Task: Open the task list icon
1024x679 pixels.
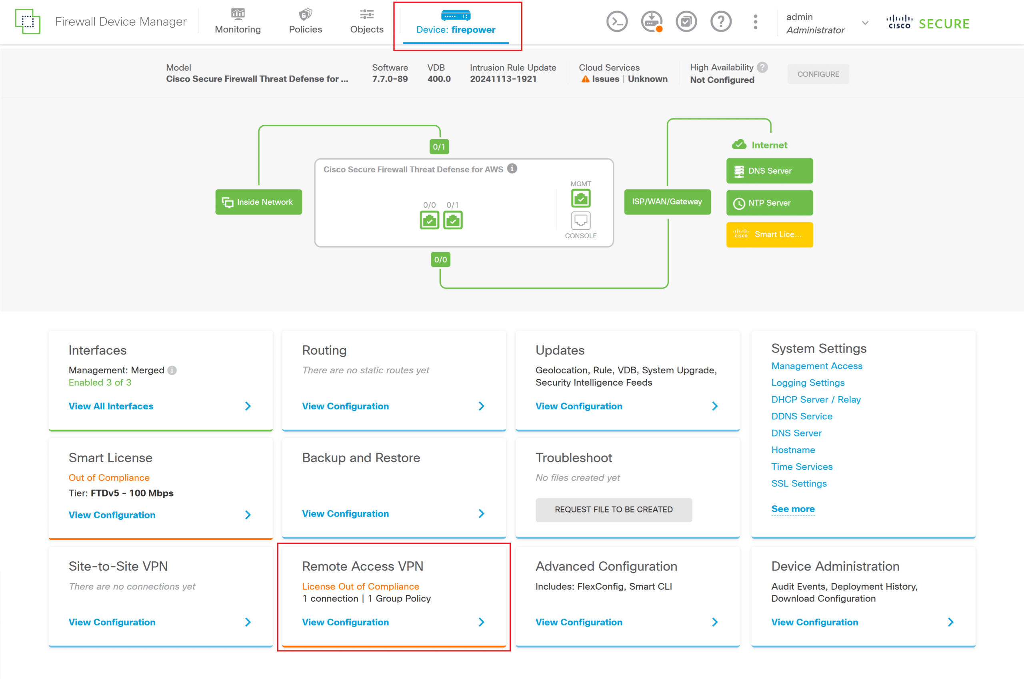Action: coord(686,22)
